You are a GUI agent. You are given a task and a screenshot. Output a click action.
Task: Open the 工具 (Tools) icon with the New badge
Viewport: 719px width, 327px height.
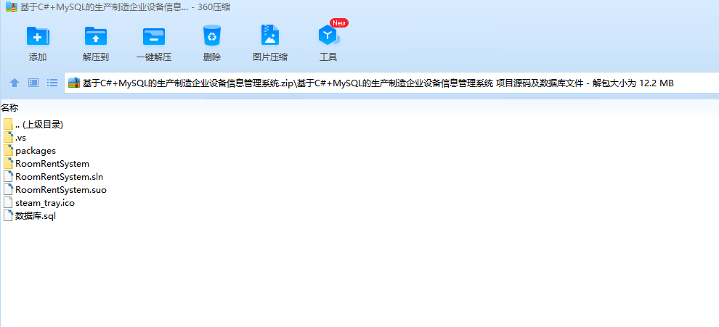[329, 34]
